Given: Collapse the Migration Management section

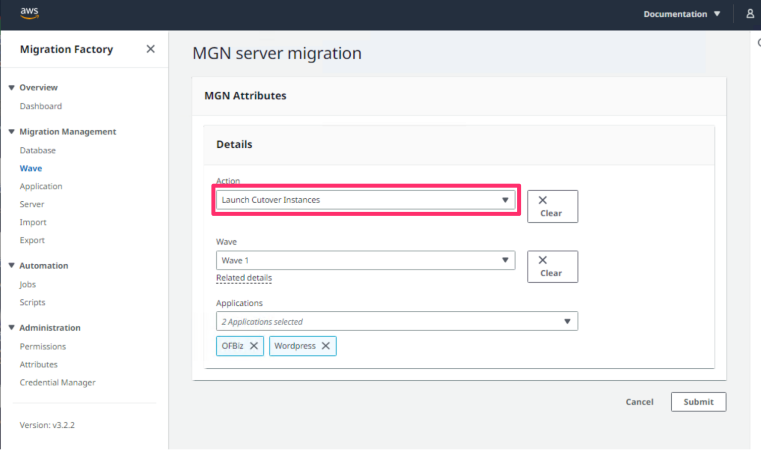Looking at the screenshot, I should click(11, 131).
